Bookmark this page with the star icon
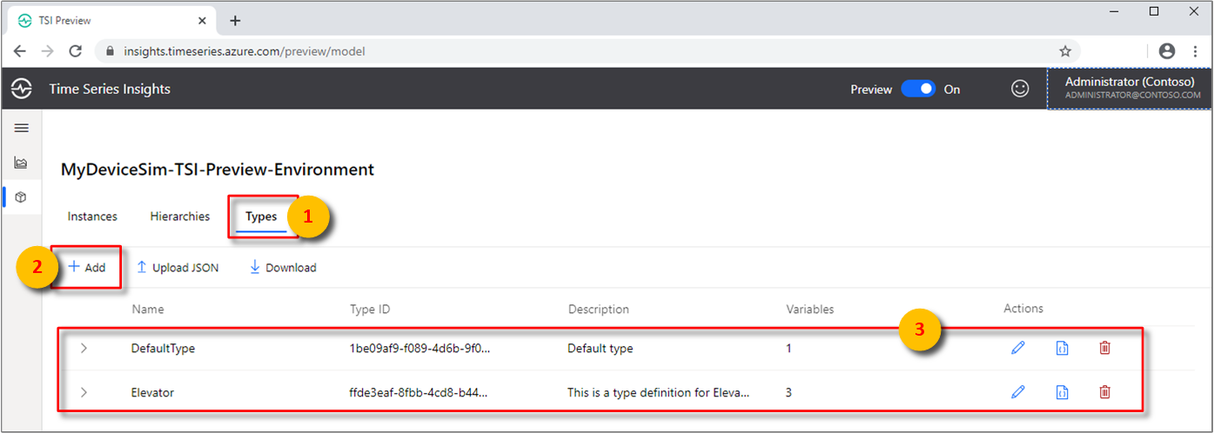The image size is (1214, 433). 1064,51
